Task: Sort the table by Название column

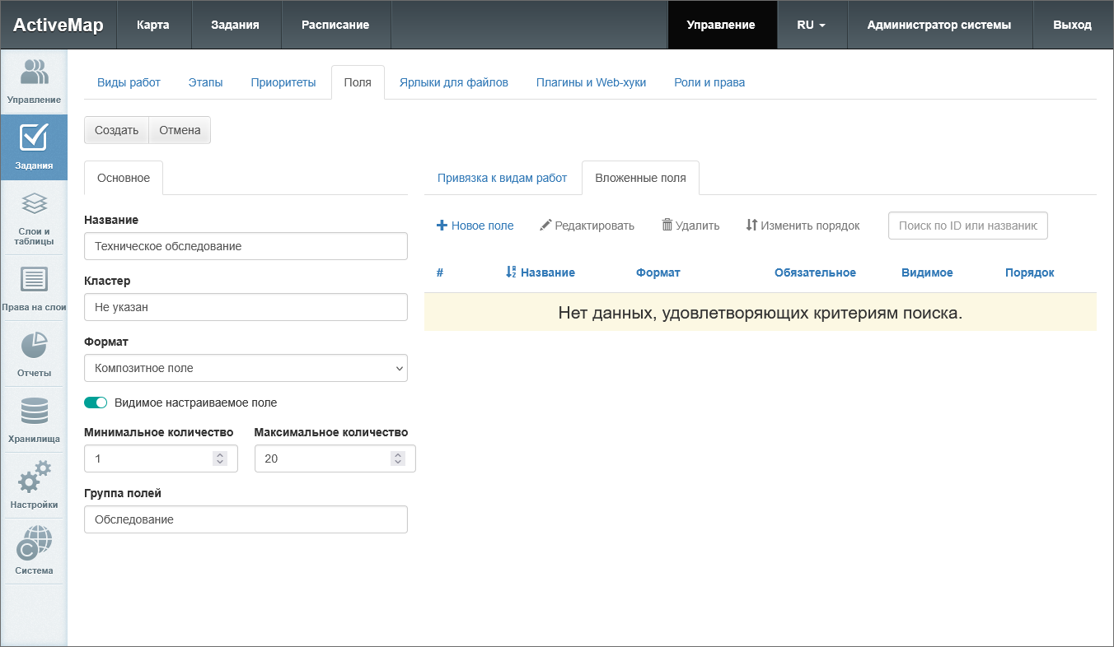Action: coord(547,272)
